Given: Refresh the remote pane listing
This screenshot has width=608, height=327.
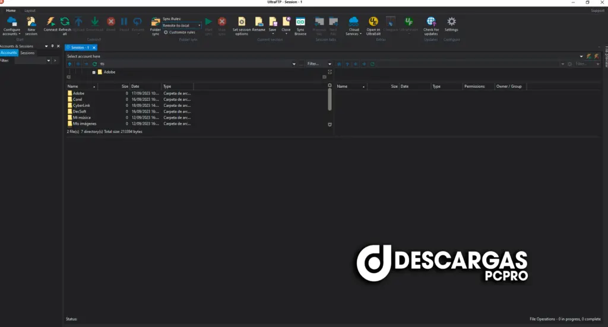Looking at the screenshot, I should (372, 64).
